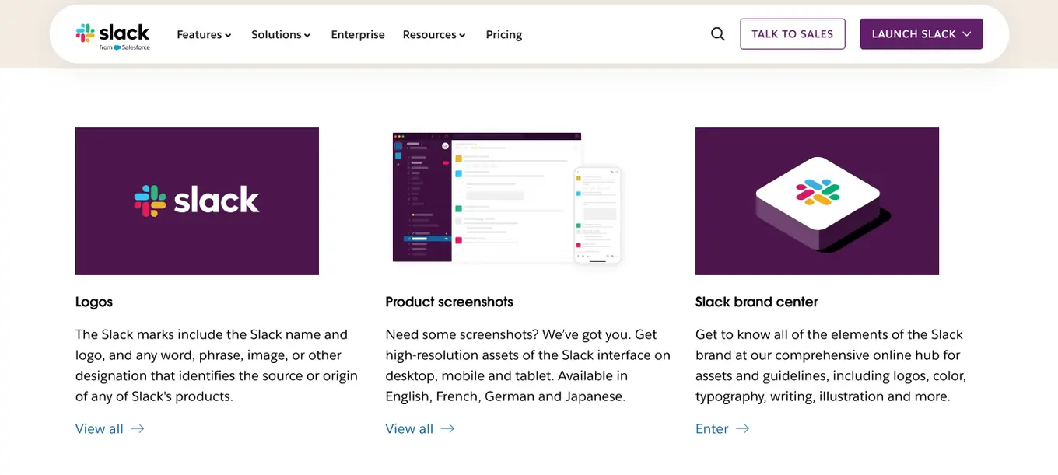The image size is (1058, 475).
Task: Click the Logos card thumbnail image
Action: tap(196, 201)
